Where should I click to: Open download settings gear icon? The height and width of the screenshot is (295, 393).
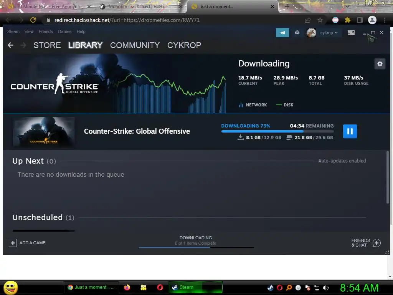380,64
